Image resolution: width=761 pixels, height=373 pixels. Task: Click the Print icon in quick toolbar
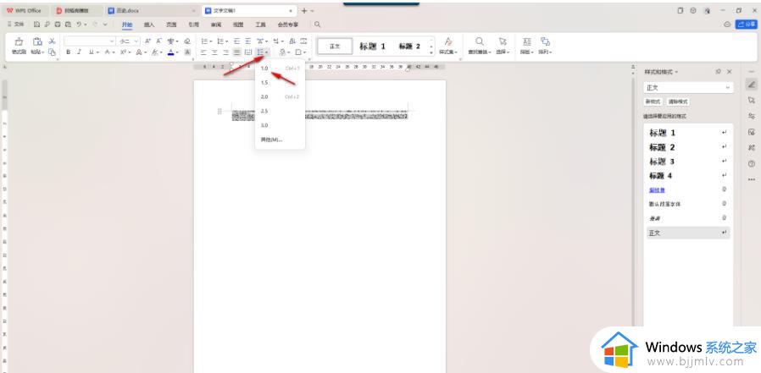[58, 25]
